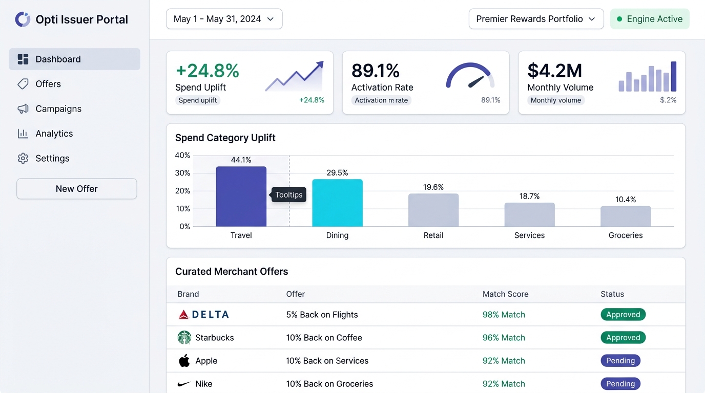Click the Apple logo icon

coord(184,361)
